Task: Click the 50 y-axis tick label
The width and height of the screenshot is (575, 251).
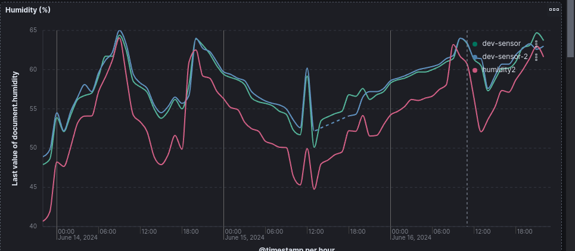Action: click(x=33, y=148)
